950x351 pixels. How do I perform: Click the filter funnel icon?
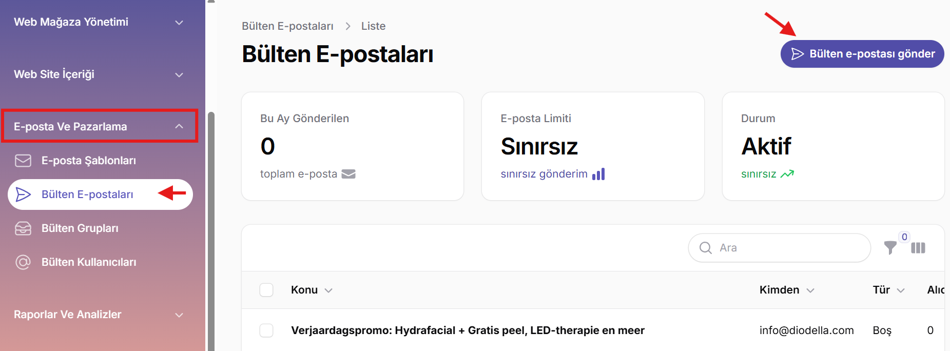(890, 248)
